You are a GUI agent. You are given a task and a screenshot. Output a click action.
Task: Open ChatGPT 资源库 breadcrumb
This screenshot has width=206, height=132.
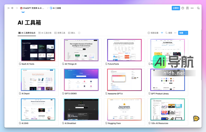tap(32, 8)
